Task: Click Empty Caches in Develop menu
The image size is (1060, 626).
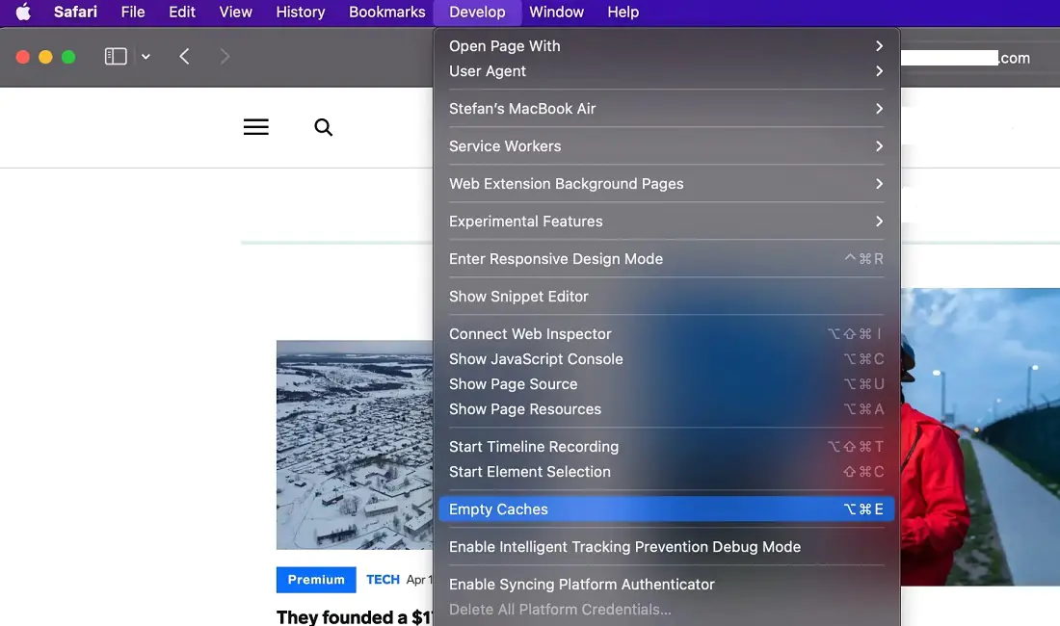Action: [666, 509]
